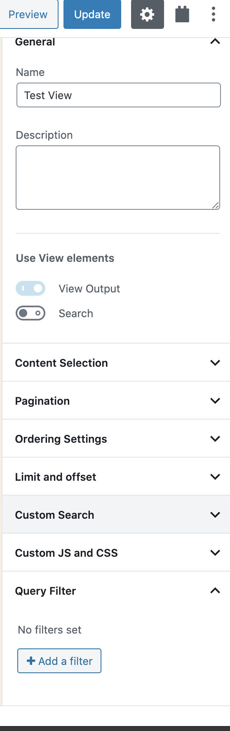Click the Custom JS and CSS chevron

pyautogui.click(x=215, y=553)
